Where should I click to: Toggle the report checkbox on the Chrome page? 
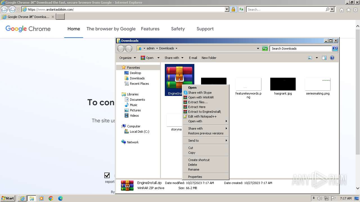coord(107,175)
